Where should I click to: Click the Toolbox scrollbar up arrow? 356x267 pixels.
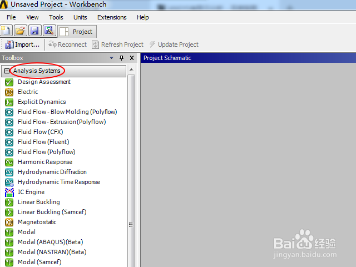tap(131, 70)
